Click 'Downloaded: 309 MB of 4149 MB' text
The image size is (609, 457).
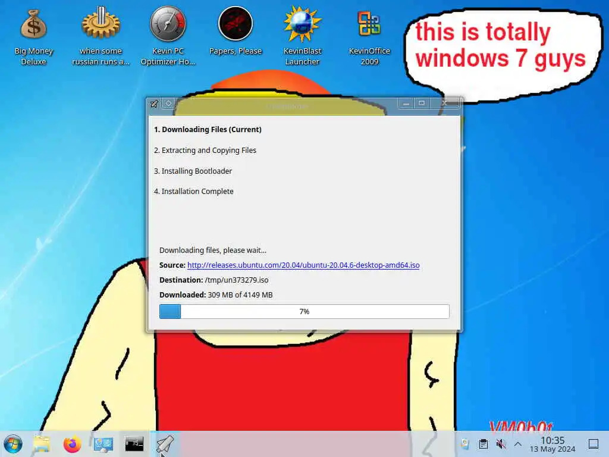coord(216,295)
